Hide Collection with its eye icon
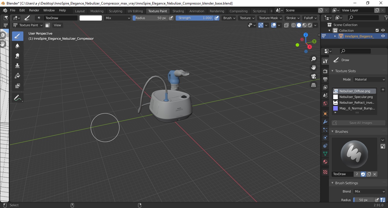Viewport: 388px width, 208px height. [383, 31]
